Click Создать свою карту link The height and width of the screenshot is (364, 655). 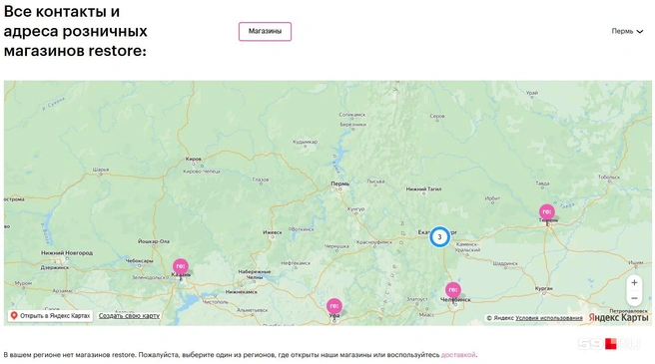point(129,316)
